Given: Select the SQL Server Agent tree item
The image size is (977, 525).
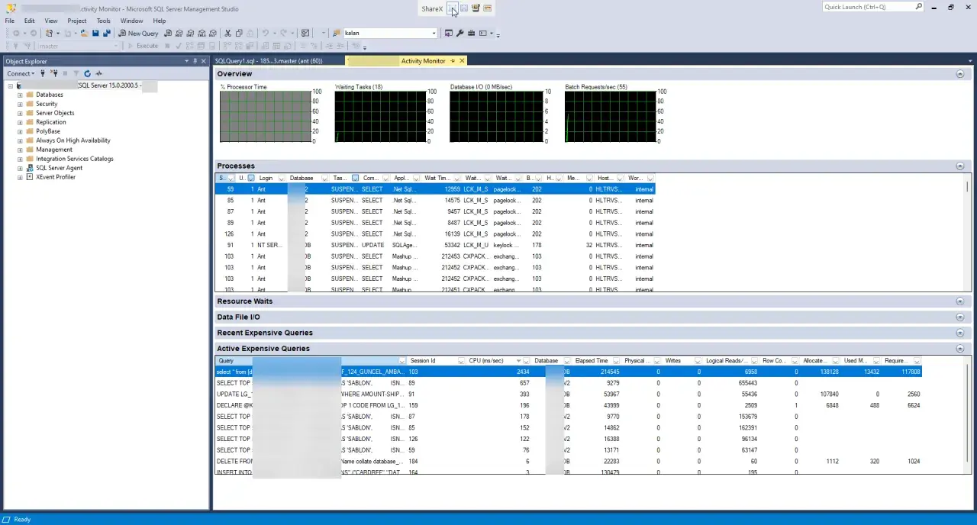Looking at the screenshot, I should tap(59, 168).
